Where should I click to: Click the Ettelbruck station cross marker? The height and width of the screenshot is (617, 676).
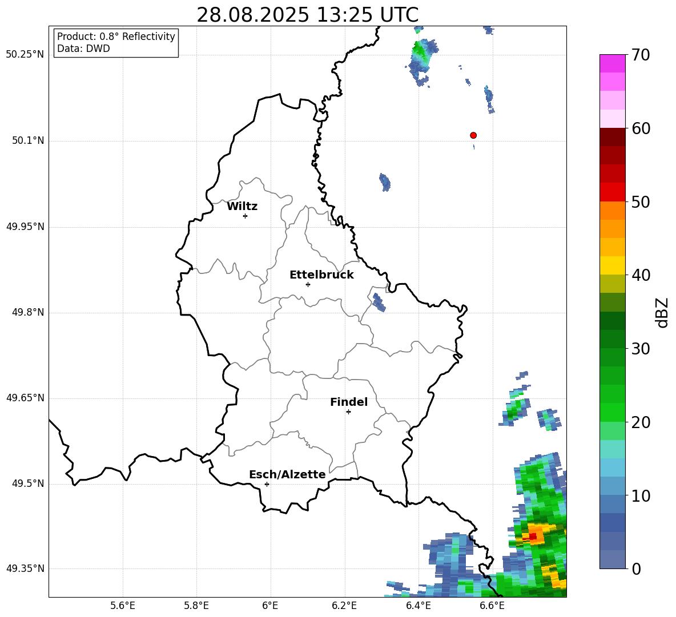point(308,284)
